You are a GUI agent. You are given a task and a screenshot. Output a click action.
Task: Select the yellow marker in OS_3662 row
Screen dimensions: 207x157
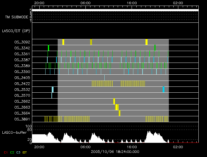(x=114, y=101)
